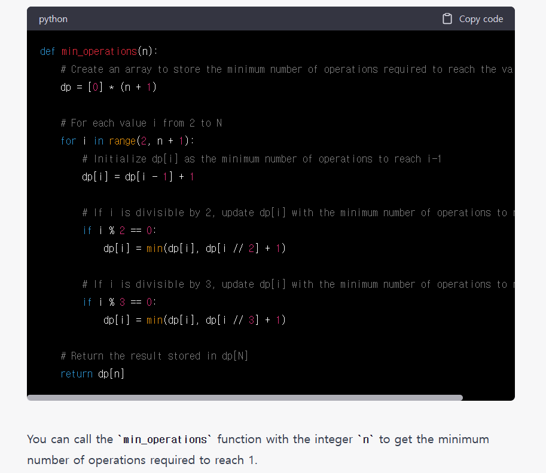This screenshot has width=546, height=473.
Task: Click the 'if i % 3 == 0:' line
Action: pyautogui.click(x=120, y=302)
